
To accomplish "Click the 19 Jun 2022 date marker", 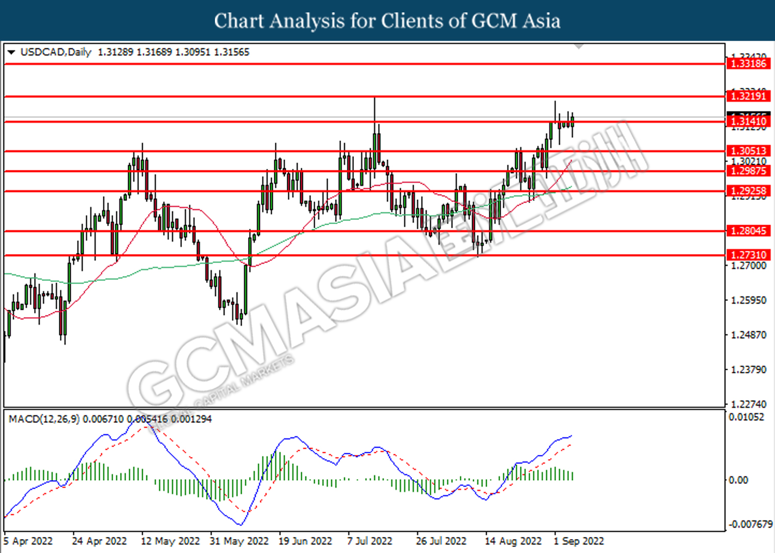I will 305,541.
